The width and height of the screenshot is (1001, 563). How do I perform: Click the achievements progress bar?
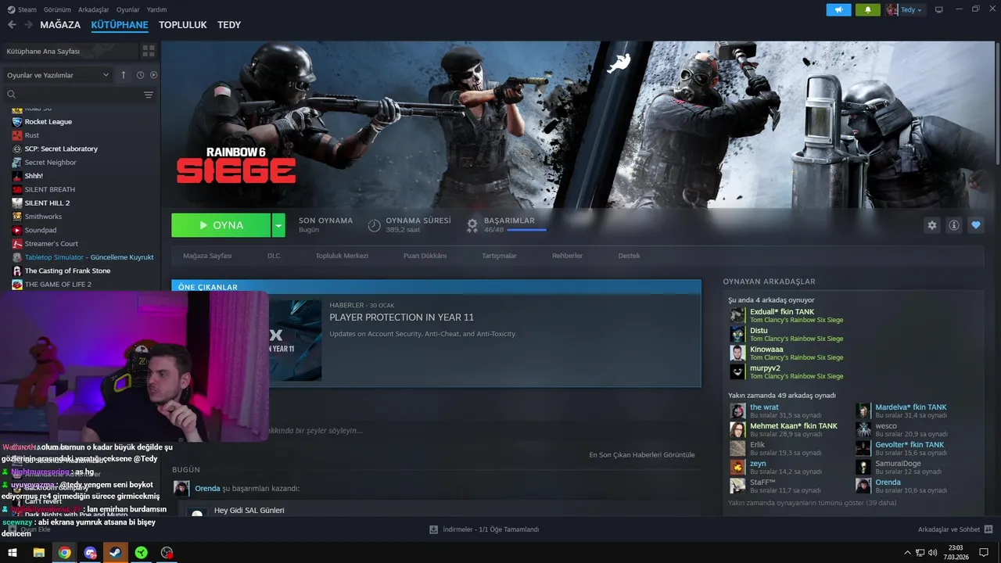526,230
